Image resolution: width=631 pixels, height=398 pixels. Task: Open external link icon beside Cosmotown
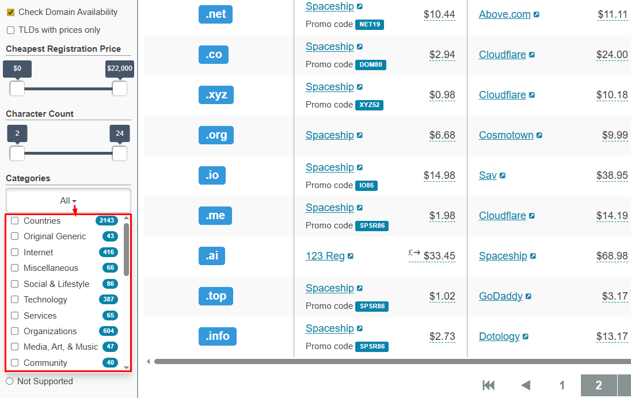539,136
